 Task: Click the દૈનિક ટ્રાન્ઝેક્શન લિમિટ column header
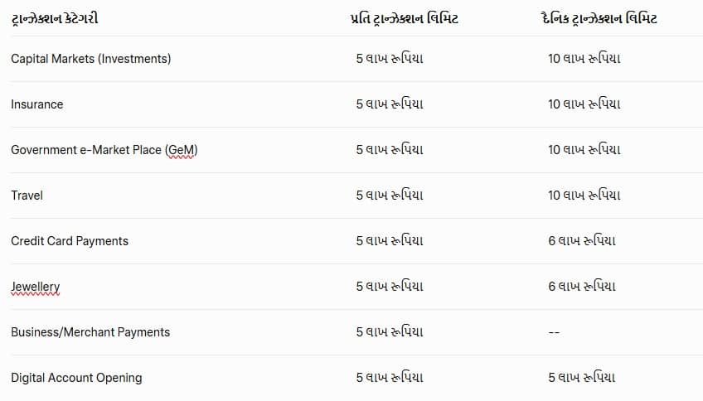599,19
